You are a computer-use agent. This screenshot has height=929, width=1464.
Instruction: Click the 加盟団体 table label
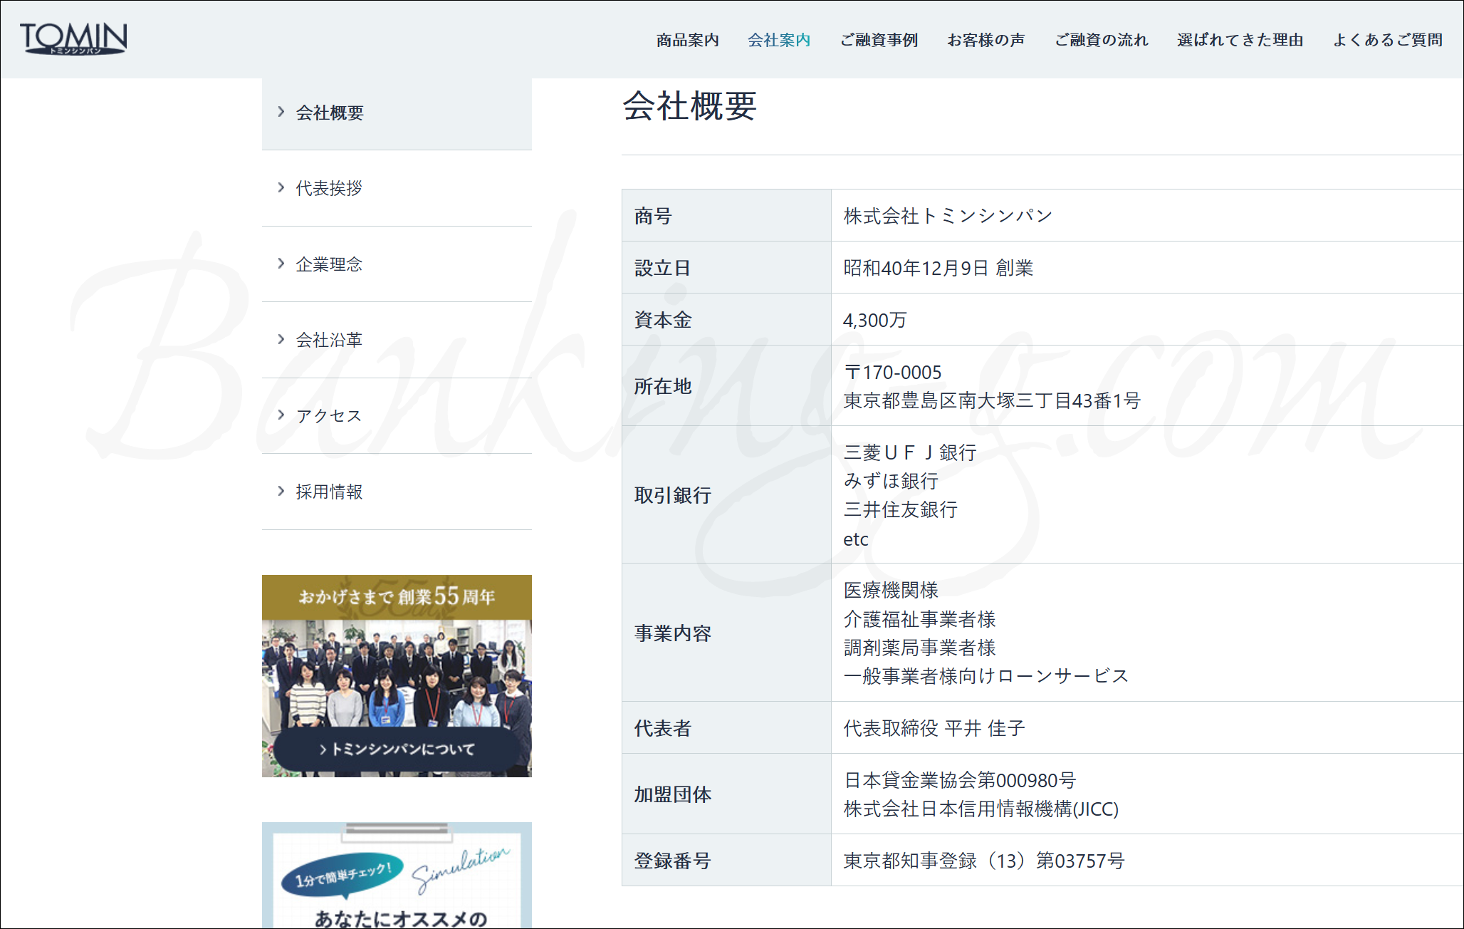(672, 794)
